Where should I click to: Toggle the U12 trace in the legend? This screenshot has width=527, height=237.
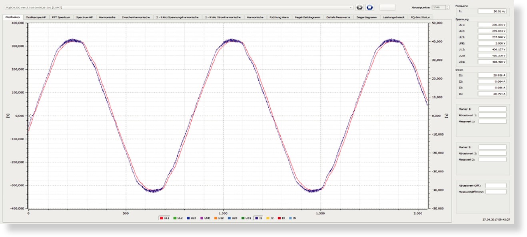[x=218, y=218]
